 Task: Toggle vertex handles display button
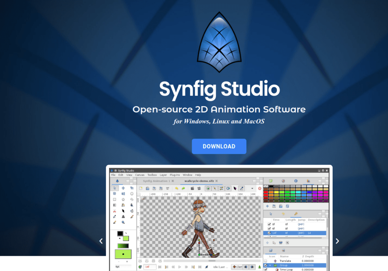tap(215, 188)
